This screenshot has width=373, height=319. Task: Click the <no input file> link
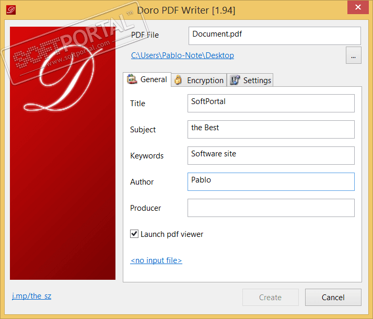pos(156,260)
